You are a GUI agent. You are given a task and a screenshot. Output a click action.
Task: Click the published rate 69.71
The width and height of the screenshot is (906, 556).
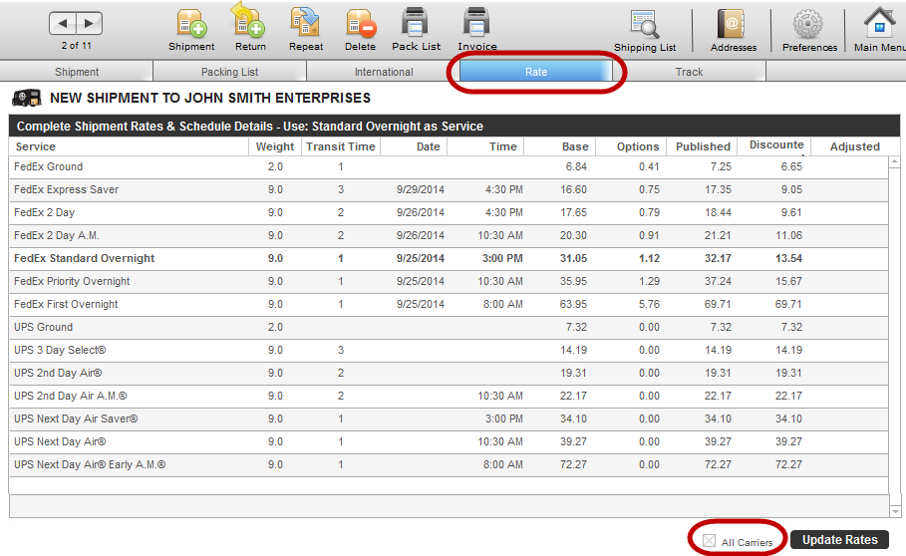tap(718, 304)
